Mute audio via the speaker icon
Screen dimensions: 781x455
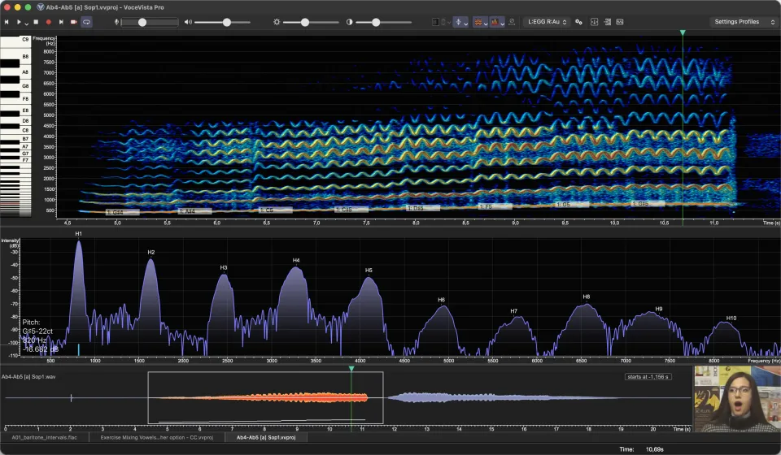point(188,22)
